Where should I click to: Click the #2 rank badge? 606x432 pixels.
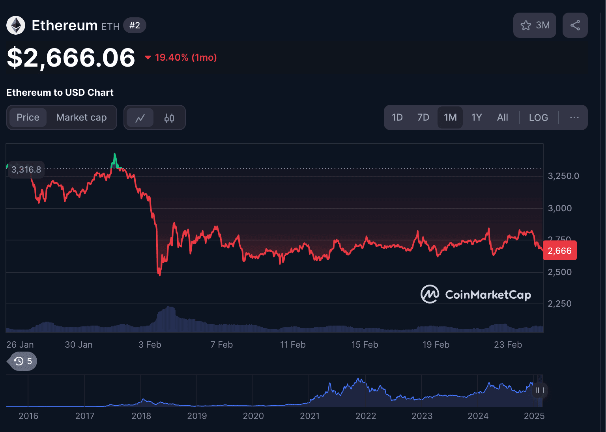coord(135,26)
